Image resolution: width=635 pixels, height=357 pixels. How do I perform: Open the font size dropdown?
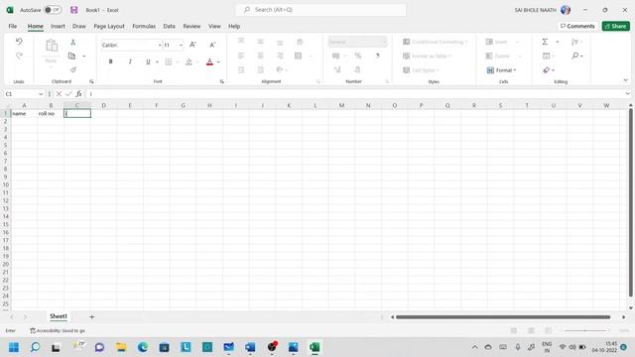click(x=181, y=45)
